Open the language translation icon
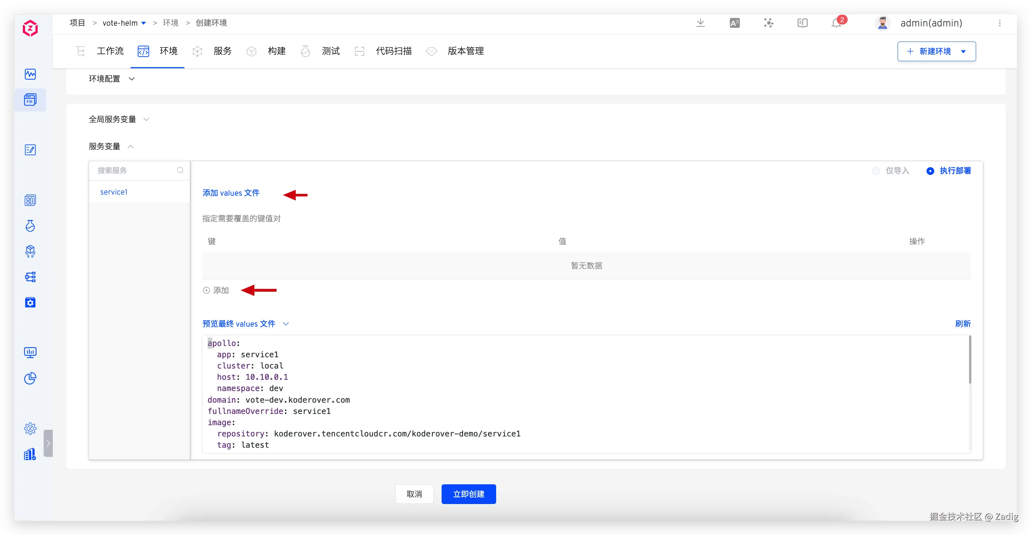1031x535 pixels. click(734, 23)
